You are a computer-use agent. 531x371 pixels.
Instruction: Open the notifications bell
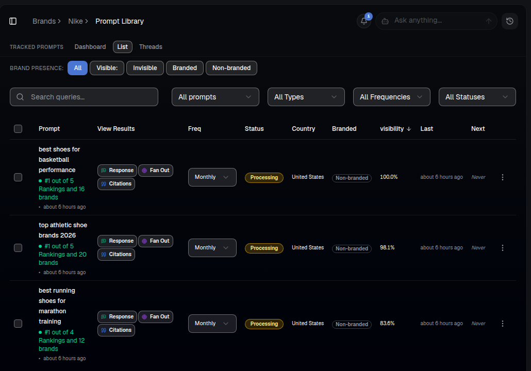[364, 21]
